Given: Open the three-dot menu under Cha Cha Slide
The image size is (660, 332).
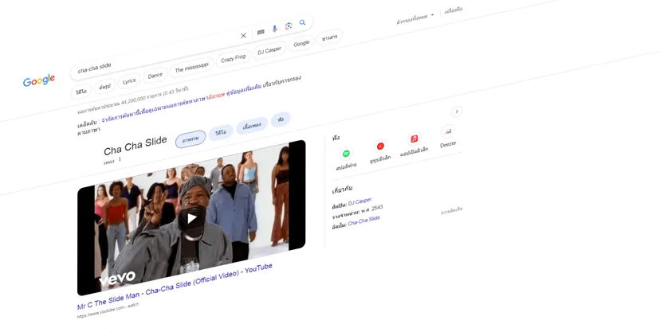Looking at the screenshot, I should pos(120,159).
